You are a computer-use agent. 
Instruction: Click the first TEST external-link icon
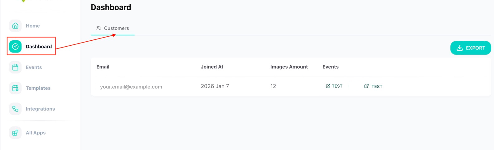(328, 86)
